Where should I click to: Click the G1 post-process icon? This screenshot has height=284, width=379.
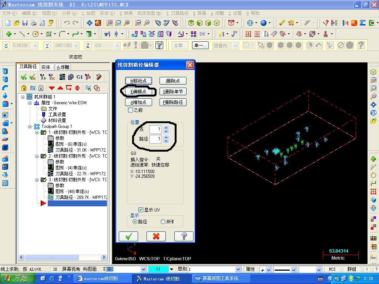pos(79,77)
